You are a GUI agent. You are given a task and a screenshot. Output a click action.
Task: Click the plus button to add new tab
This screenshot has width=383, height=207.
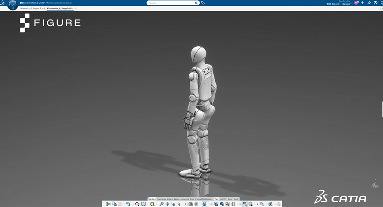[x=76, y=9]
